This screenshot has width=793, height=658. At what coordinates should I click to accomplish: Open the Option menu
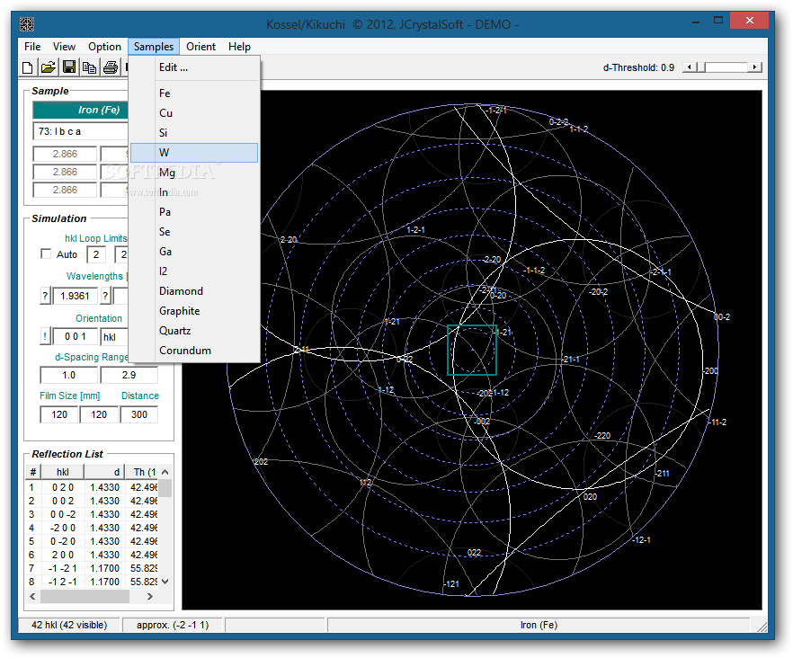tap(104, 47)
